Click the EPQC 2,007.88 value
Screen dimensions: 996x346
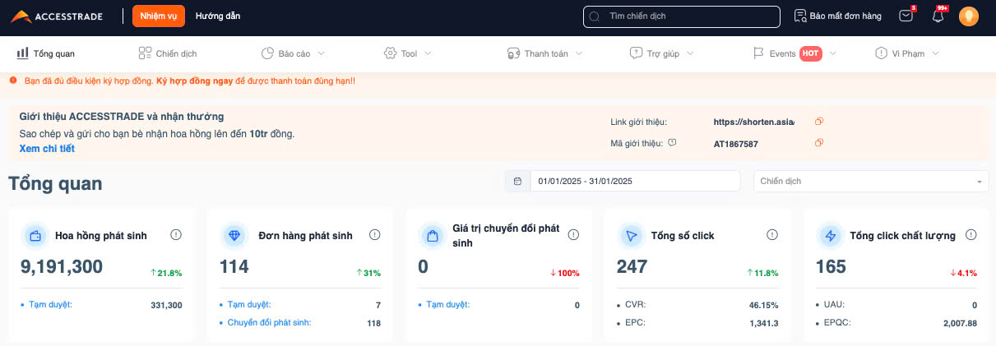pyautogui.click(x=960, y=323)
